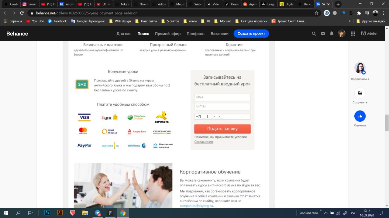
Task: Open Сервисы apps shortcut
Action: 13,21
